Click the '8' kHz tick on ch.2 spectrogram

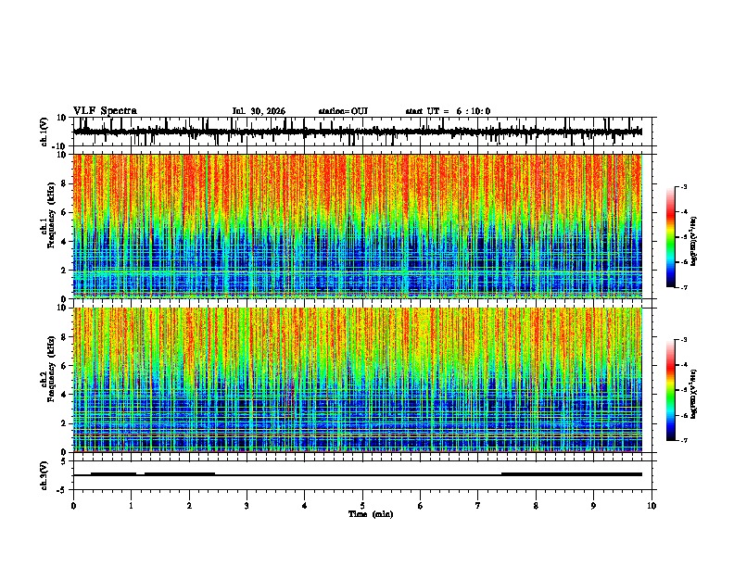point(64,337)
